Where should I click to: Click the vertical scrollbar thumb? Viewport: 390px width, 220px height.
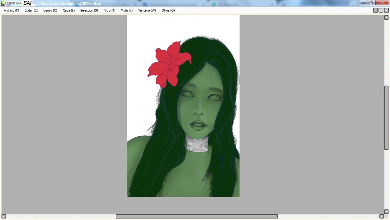[x=386, y=118]
